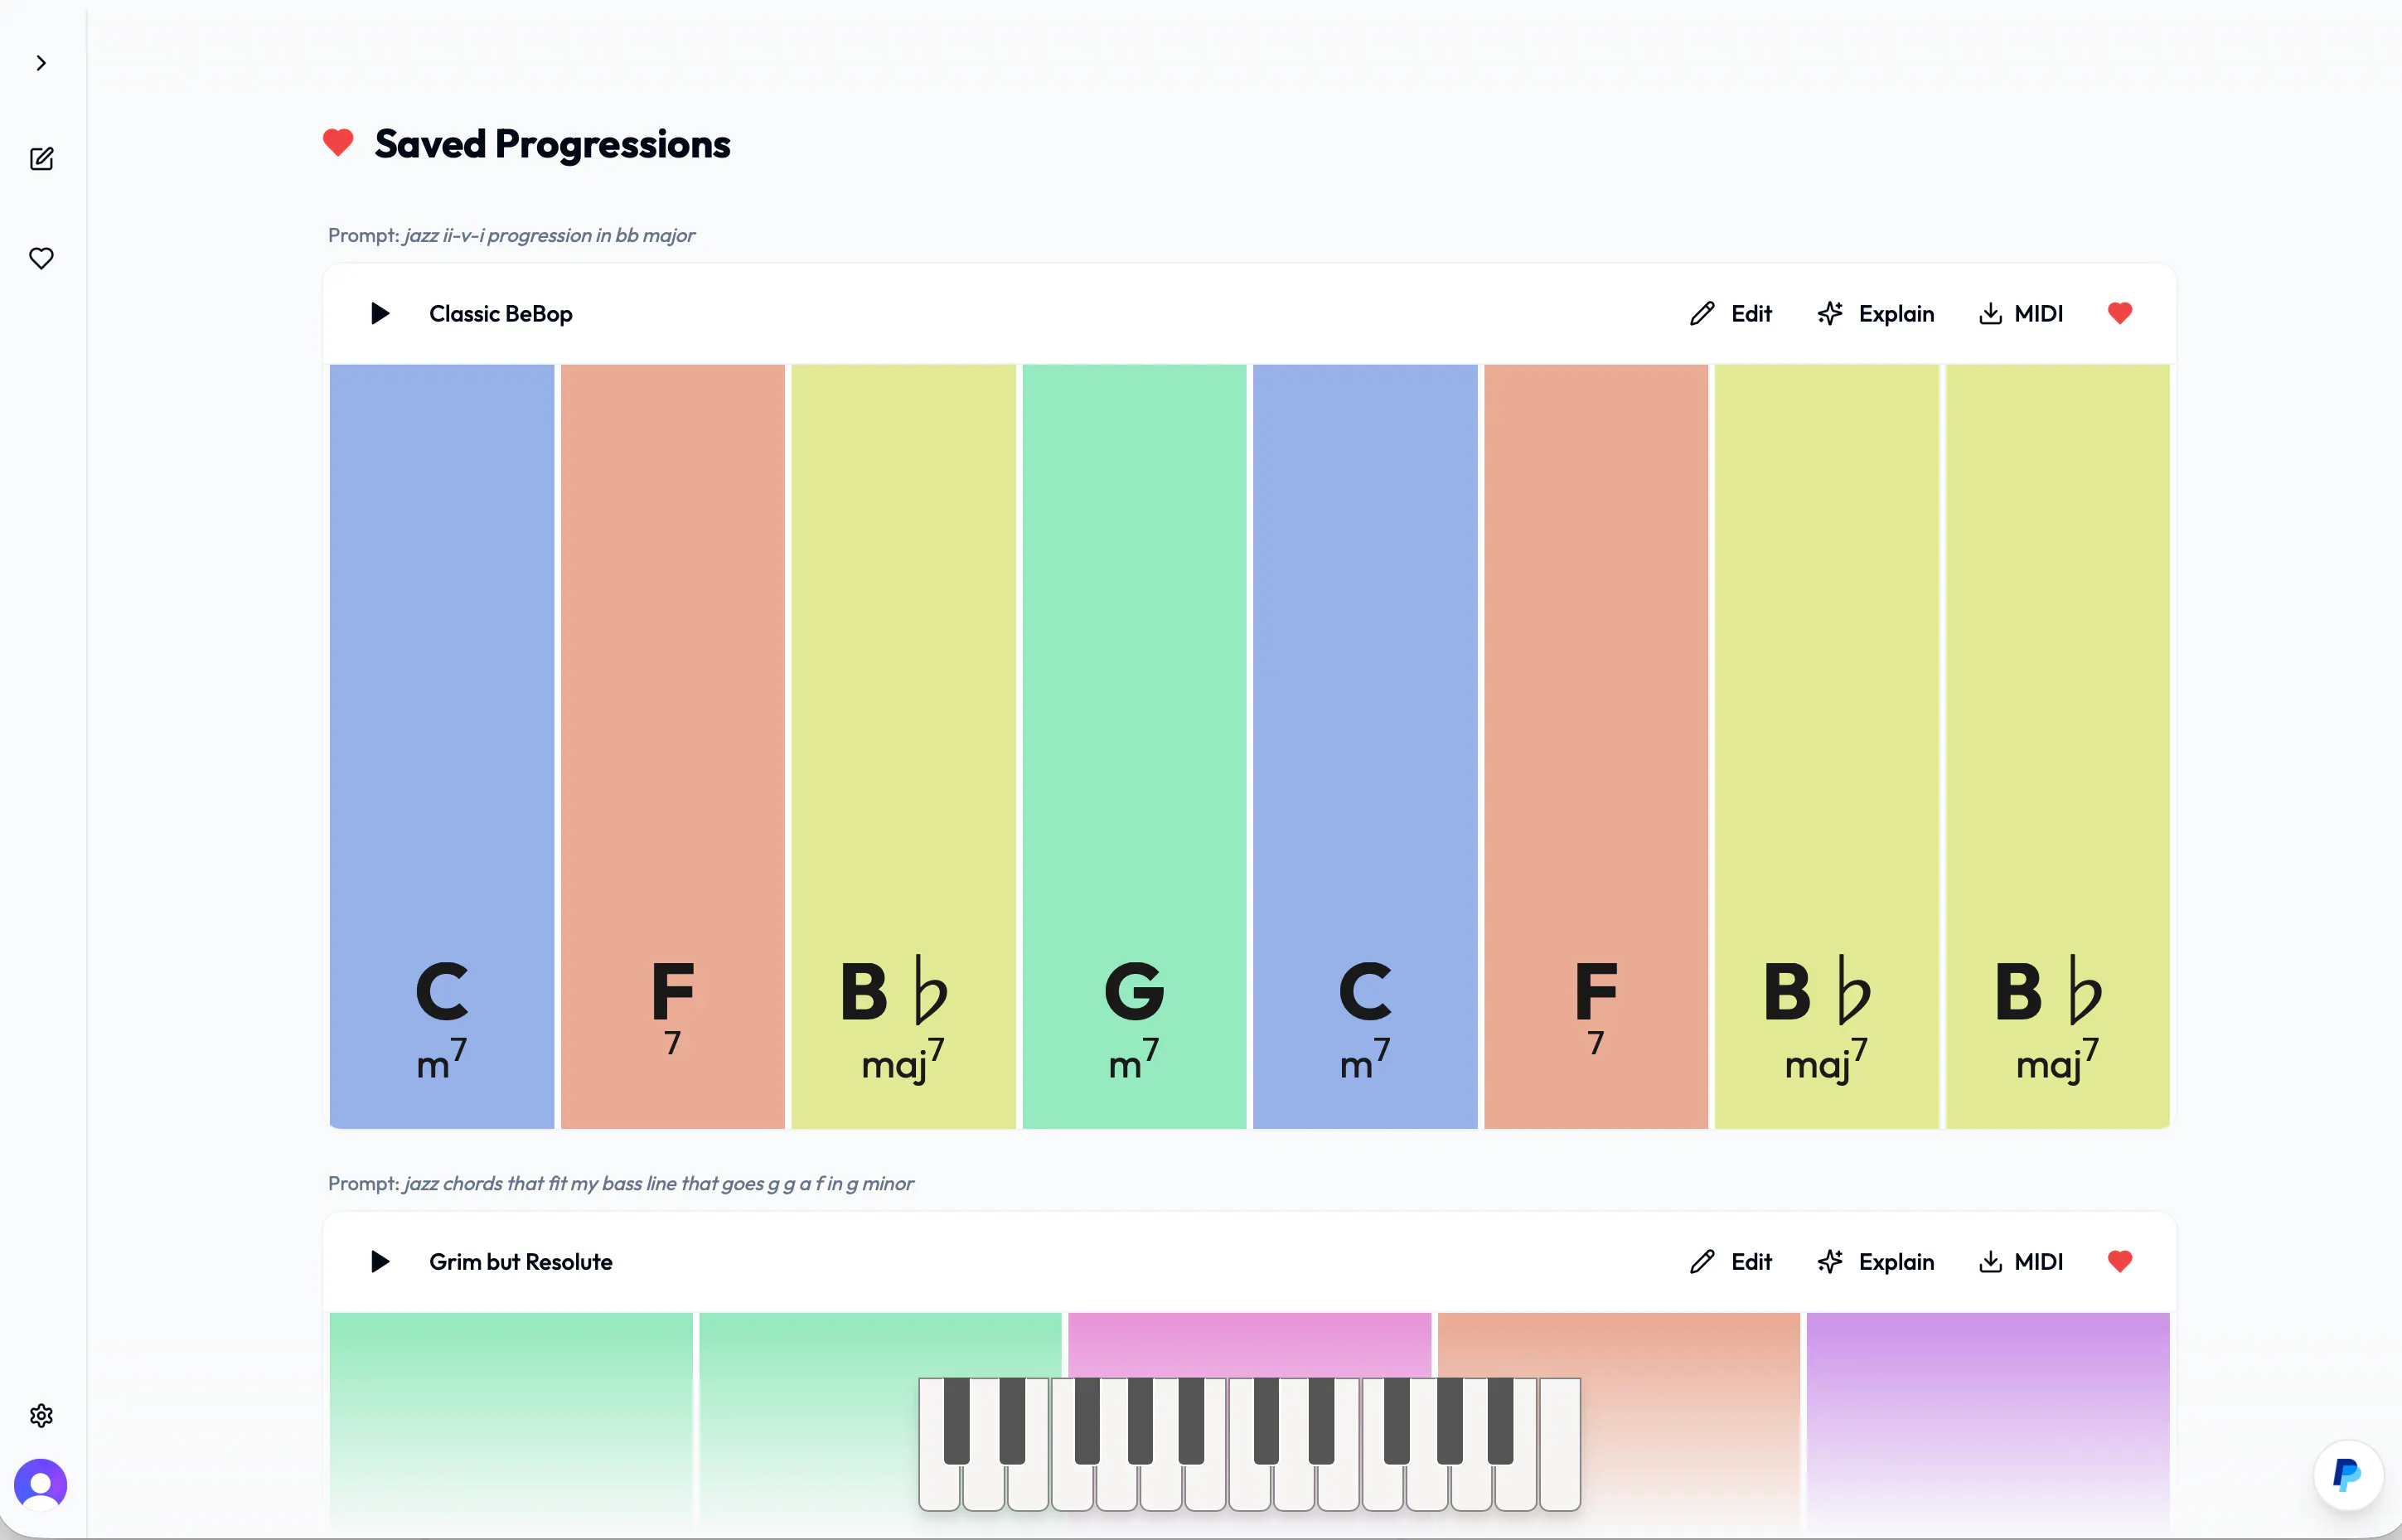The image size is (2402, 1540).
Task: Unfavorite Grim but Resolute with red heart
Action: pyautogui.click(x=2120, y=1261)
